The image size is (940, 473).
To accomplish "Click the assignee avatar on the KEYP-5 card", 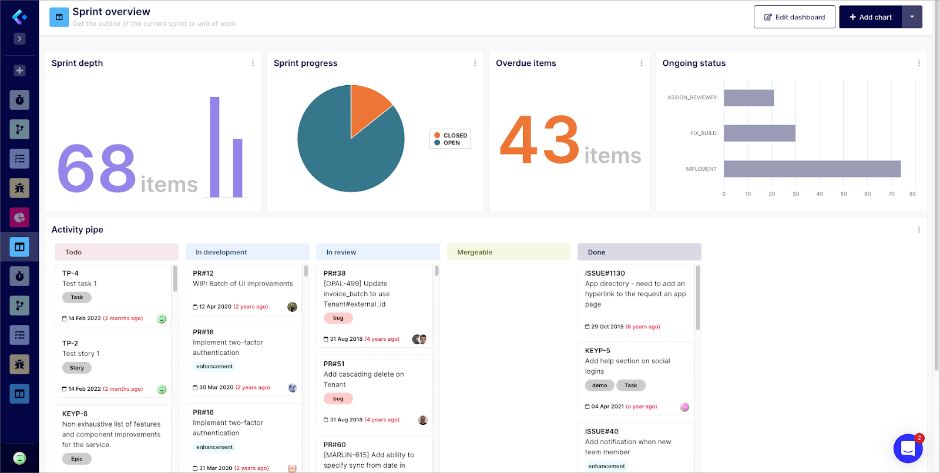I will tap(684, 407).
